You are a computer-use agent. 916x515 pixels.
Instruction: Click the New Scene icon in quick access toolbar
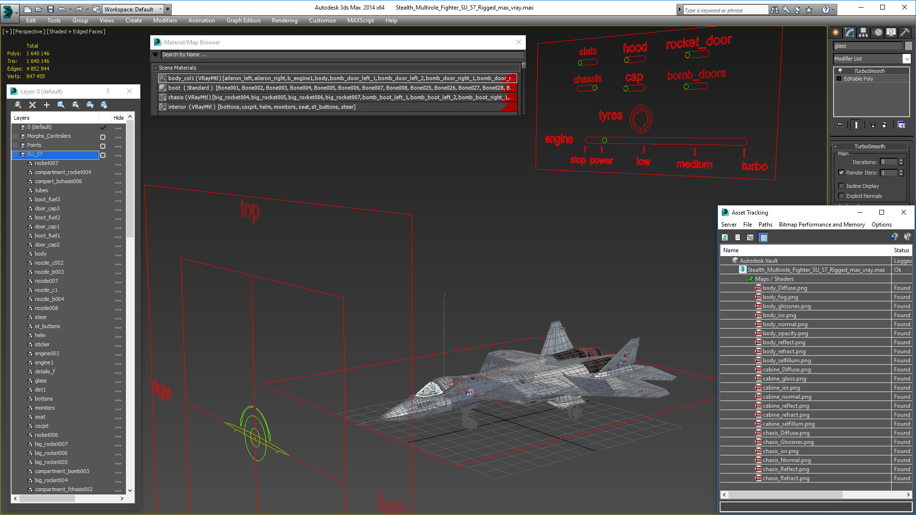pyautogui.click(x=28, y=9)
